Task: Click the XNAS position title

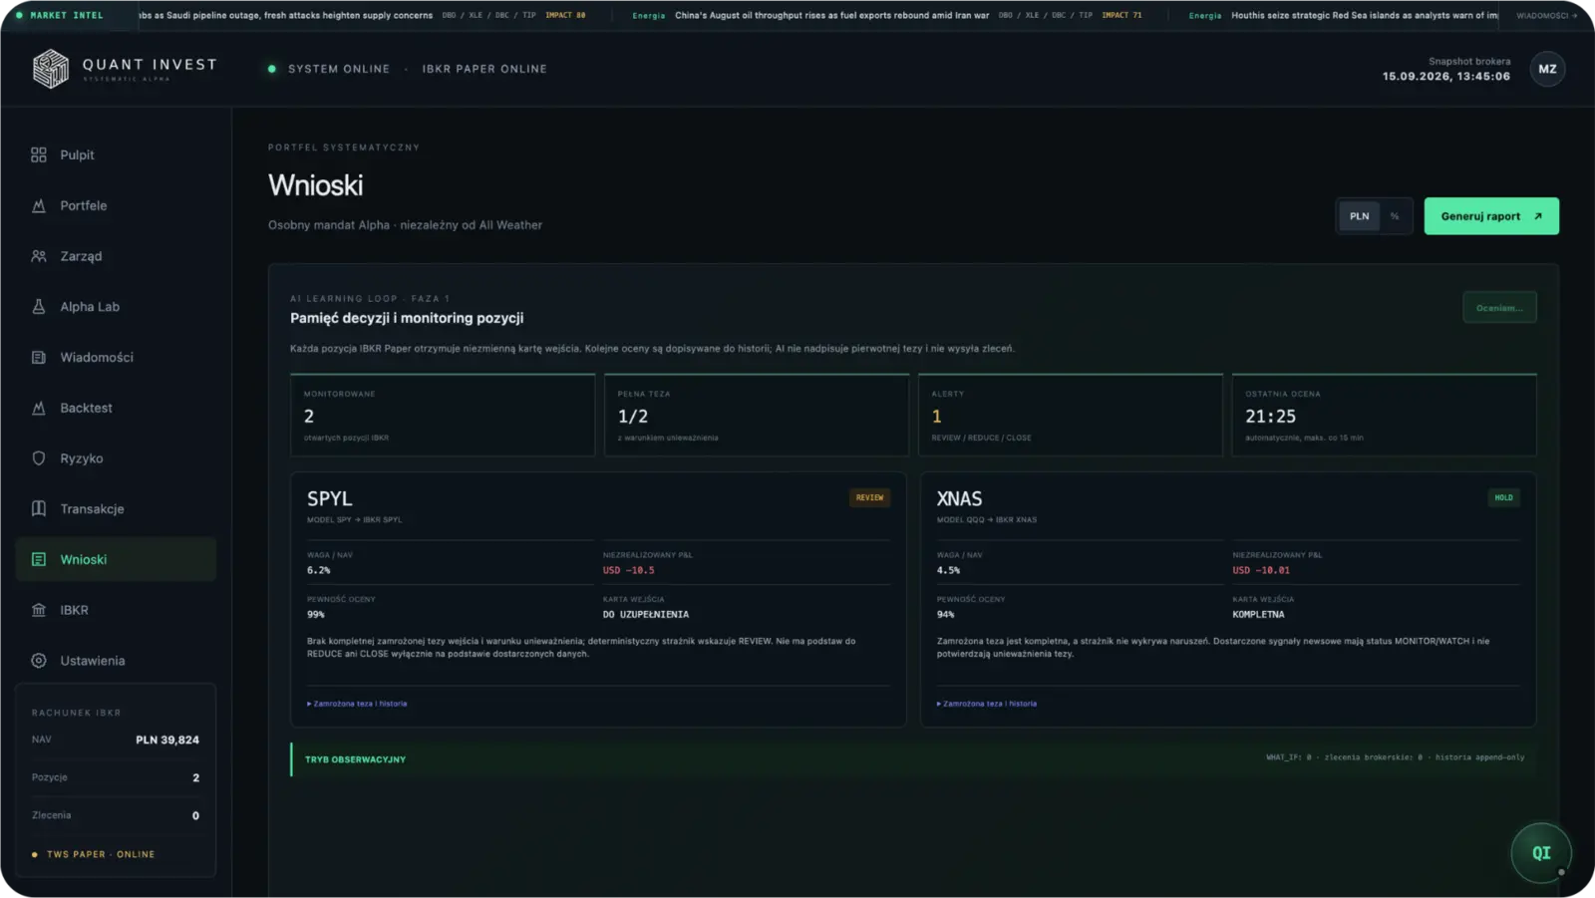Action: pos(959,498)
